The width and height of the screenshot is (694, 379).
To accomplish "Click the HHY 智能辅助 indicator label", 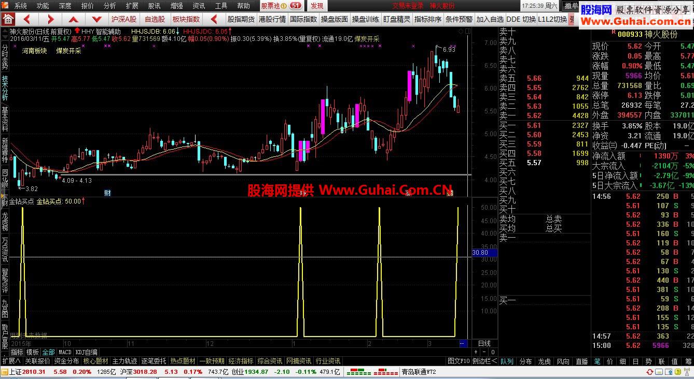I will (101, 32).
